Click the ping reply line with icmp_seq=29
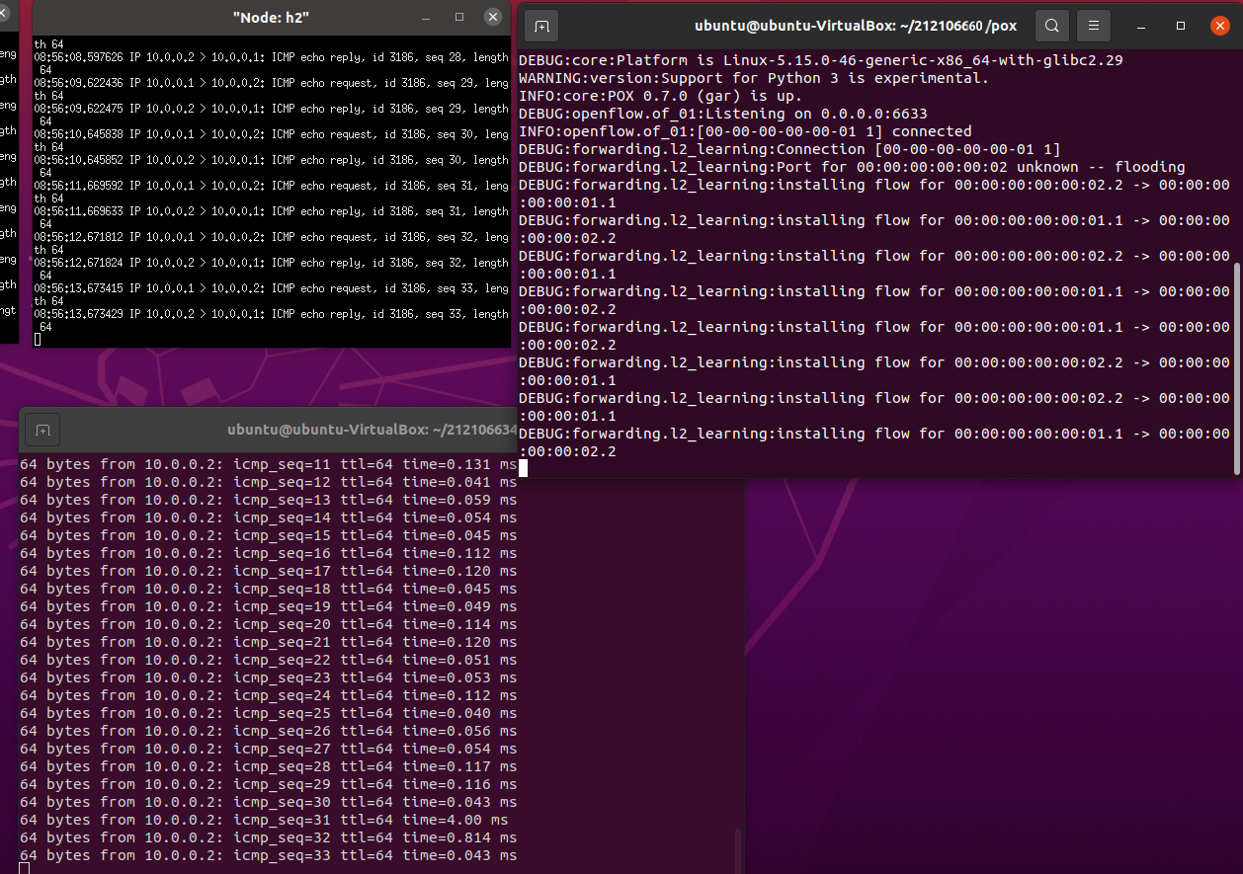Image resolution: width=1243 pixels, height=874 pixels. point(268,784)
